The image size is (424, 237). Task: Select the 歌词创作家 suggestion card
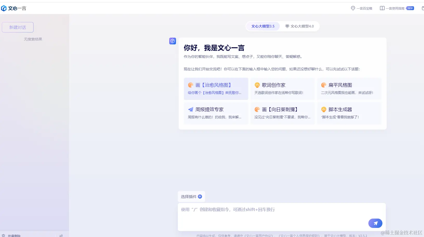[283, 89]
